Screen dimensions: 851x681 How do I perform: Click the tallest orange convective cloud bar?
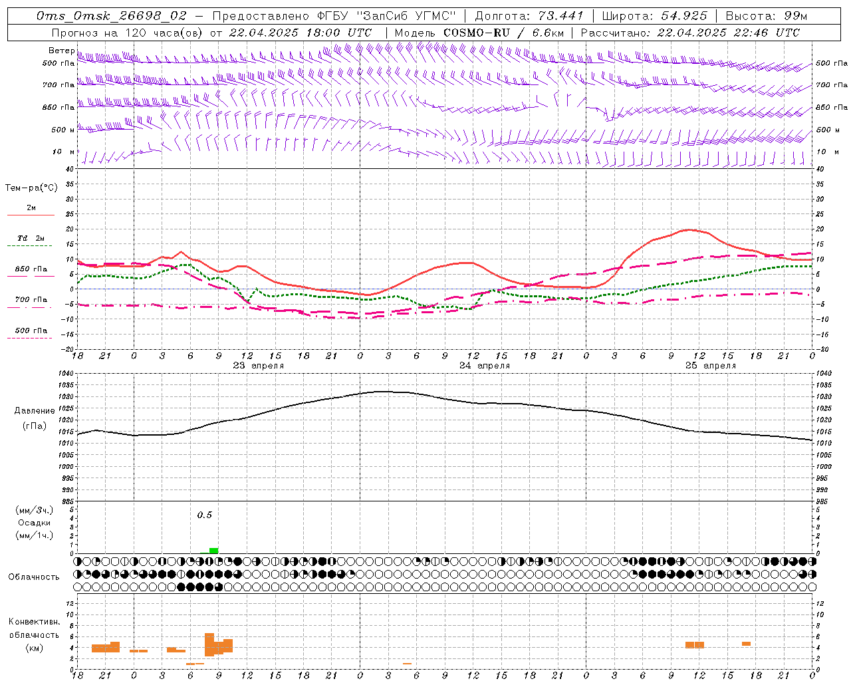(x=209, y=645)
